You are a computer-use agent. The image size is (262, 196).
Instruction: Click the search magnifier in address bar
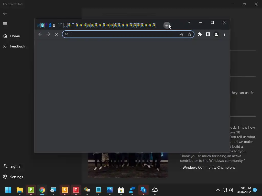click(x=67, y=34)
